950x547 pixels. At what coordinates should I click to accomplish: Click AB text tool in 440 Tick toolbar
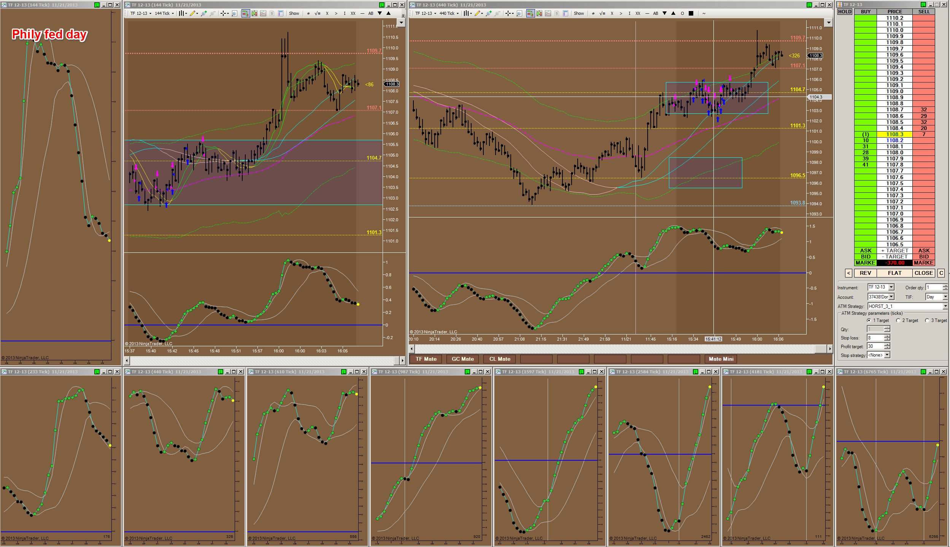[x=656, y=13]
